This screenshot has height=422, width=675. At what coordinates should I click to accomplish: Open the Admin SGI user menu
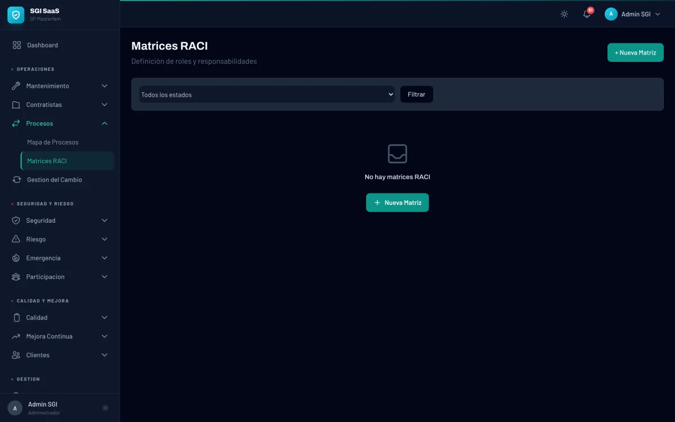(x=632, y=14)
